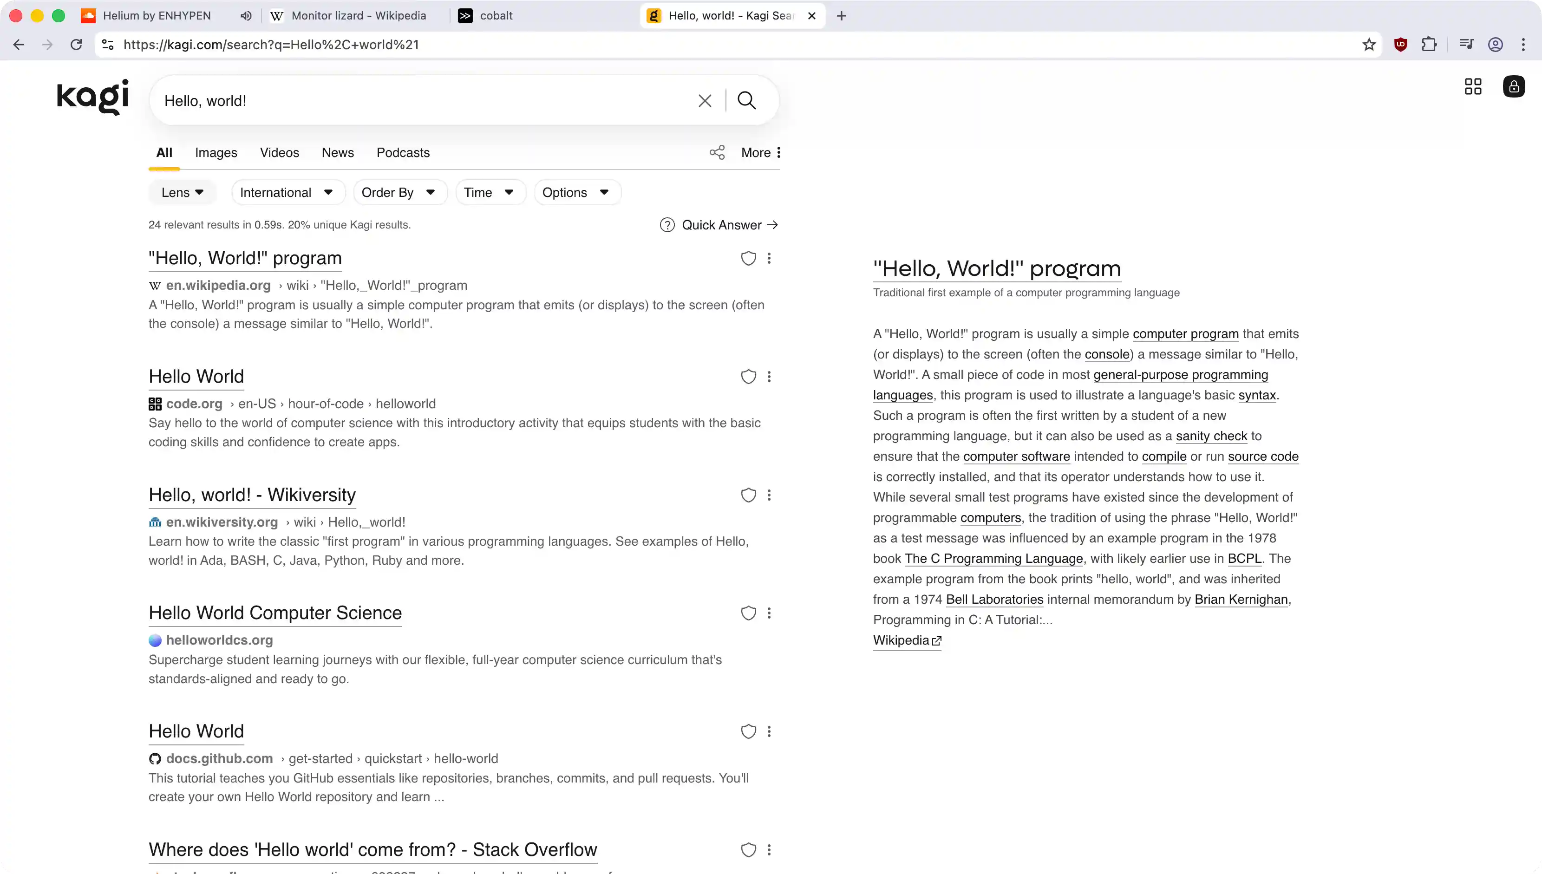Open the Lens dropdown
This screenshot has width=1542, height=874.
click(181, 192)
